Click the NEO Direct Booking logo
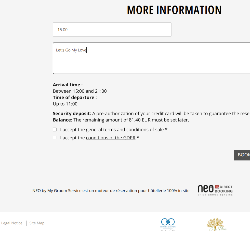250x231 pixels. pos(215,190)
